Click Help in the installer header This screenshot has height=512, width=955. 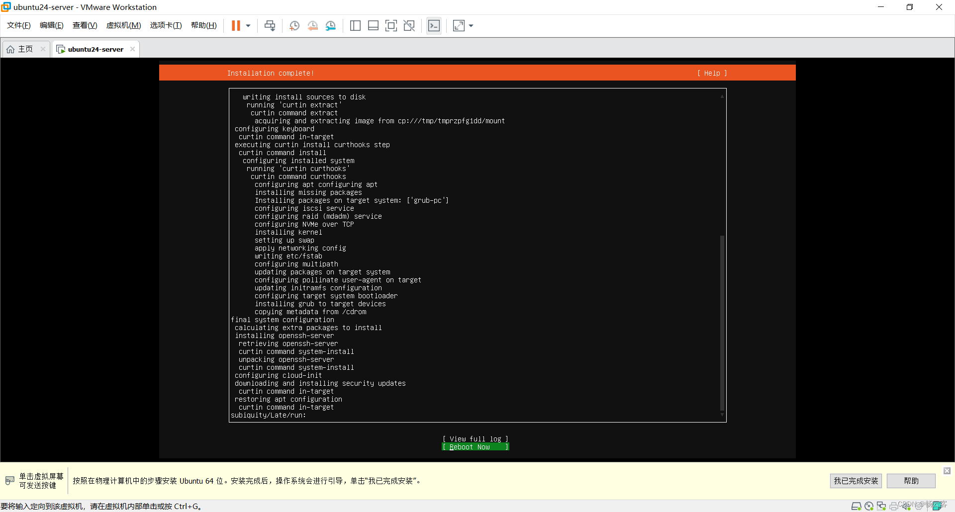point(712,73)
